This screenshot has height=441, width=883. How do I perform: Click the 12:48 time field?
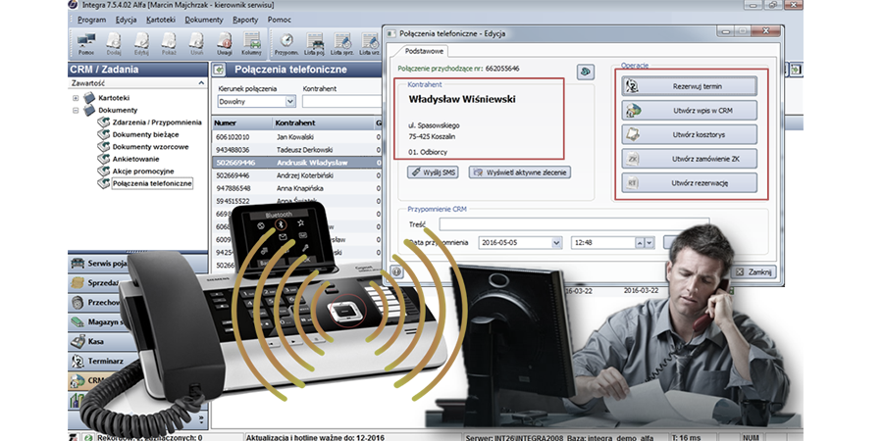(603, 243)
